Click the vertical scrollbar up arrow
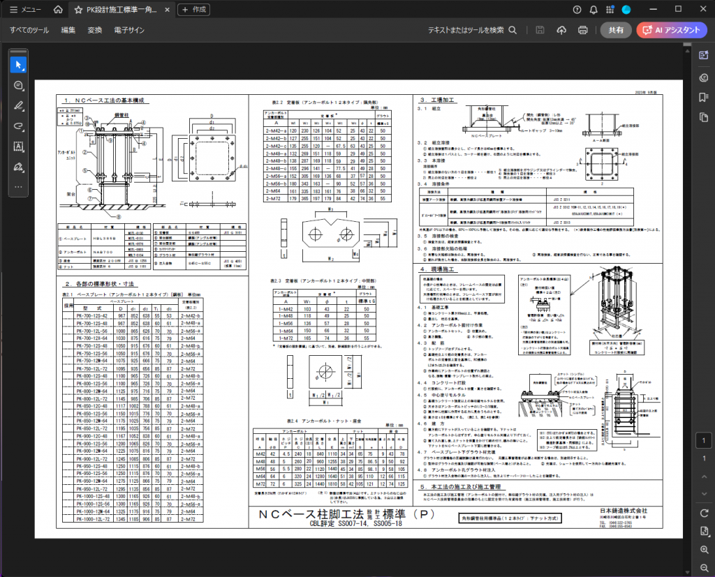The image size is (715, 577). click(x=687, y=50)
